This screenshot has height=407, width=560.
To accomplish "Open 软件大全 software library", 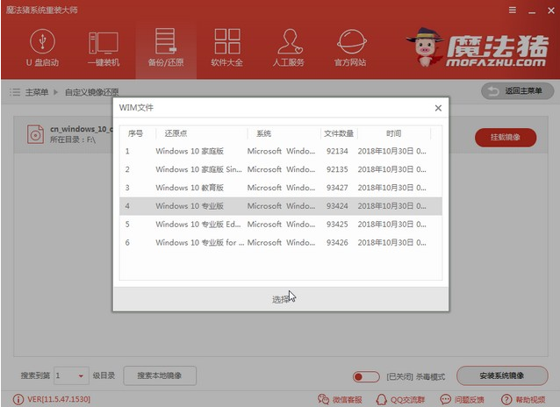I will (227, 48).
